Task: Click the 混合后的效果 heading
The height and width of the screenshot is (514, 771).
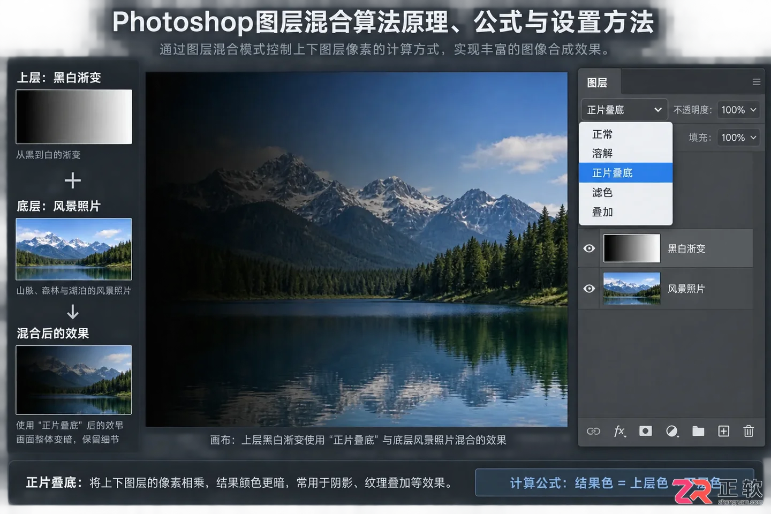Action: (x=53, y=334)
